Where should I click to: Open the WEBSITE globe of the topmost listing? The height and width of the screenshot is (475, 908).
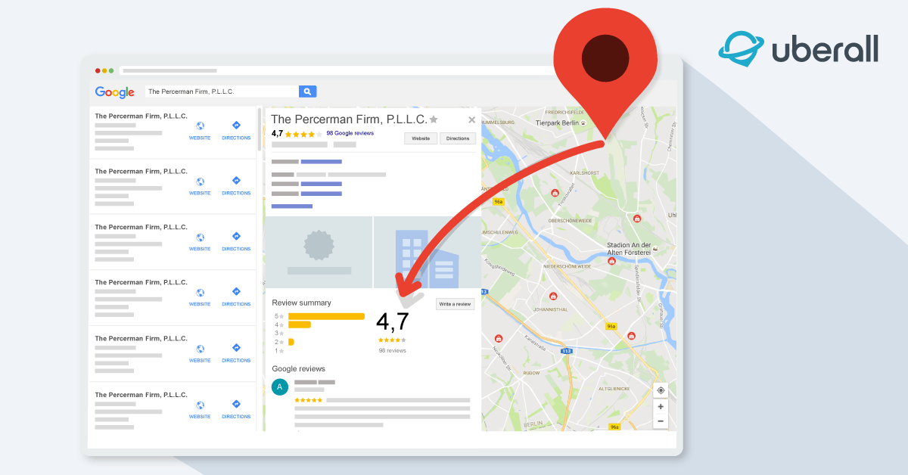tap(200, 126)
